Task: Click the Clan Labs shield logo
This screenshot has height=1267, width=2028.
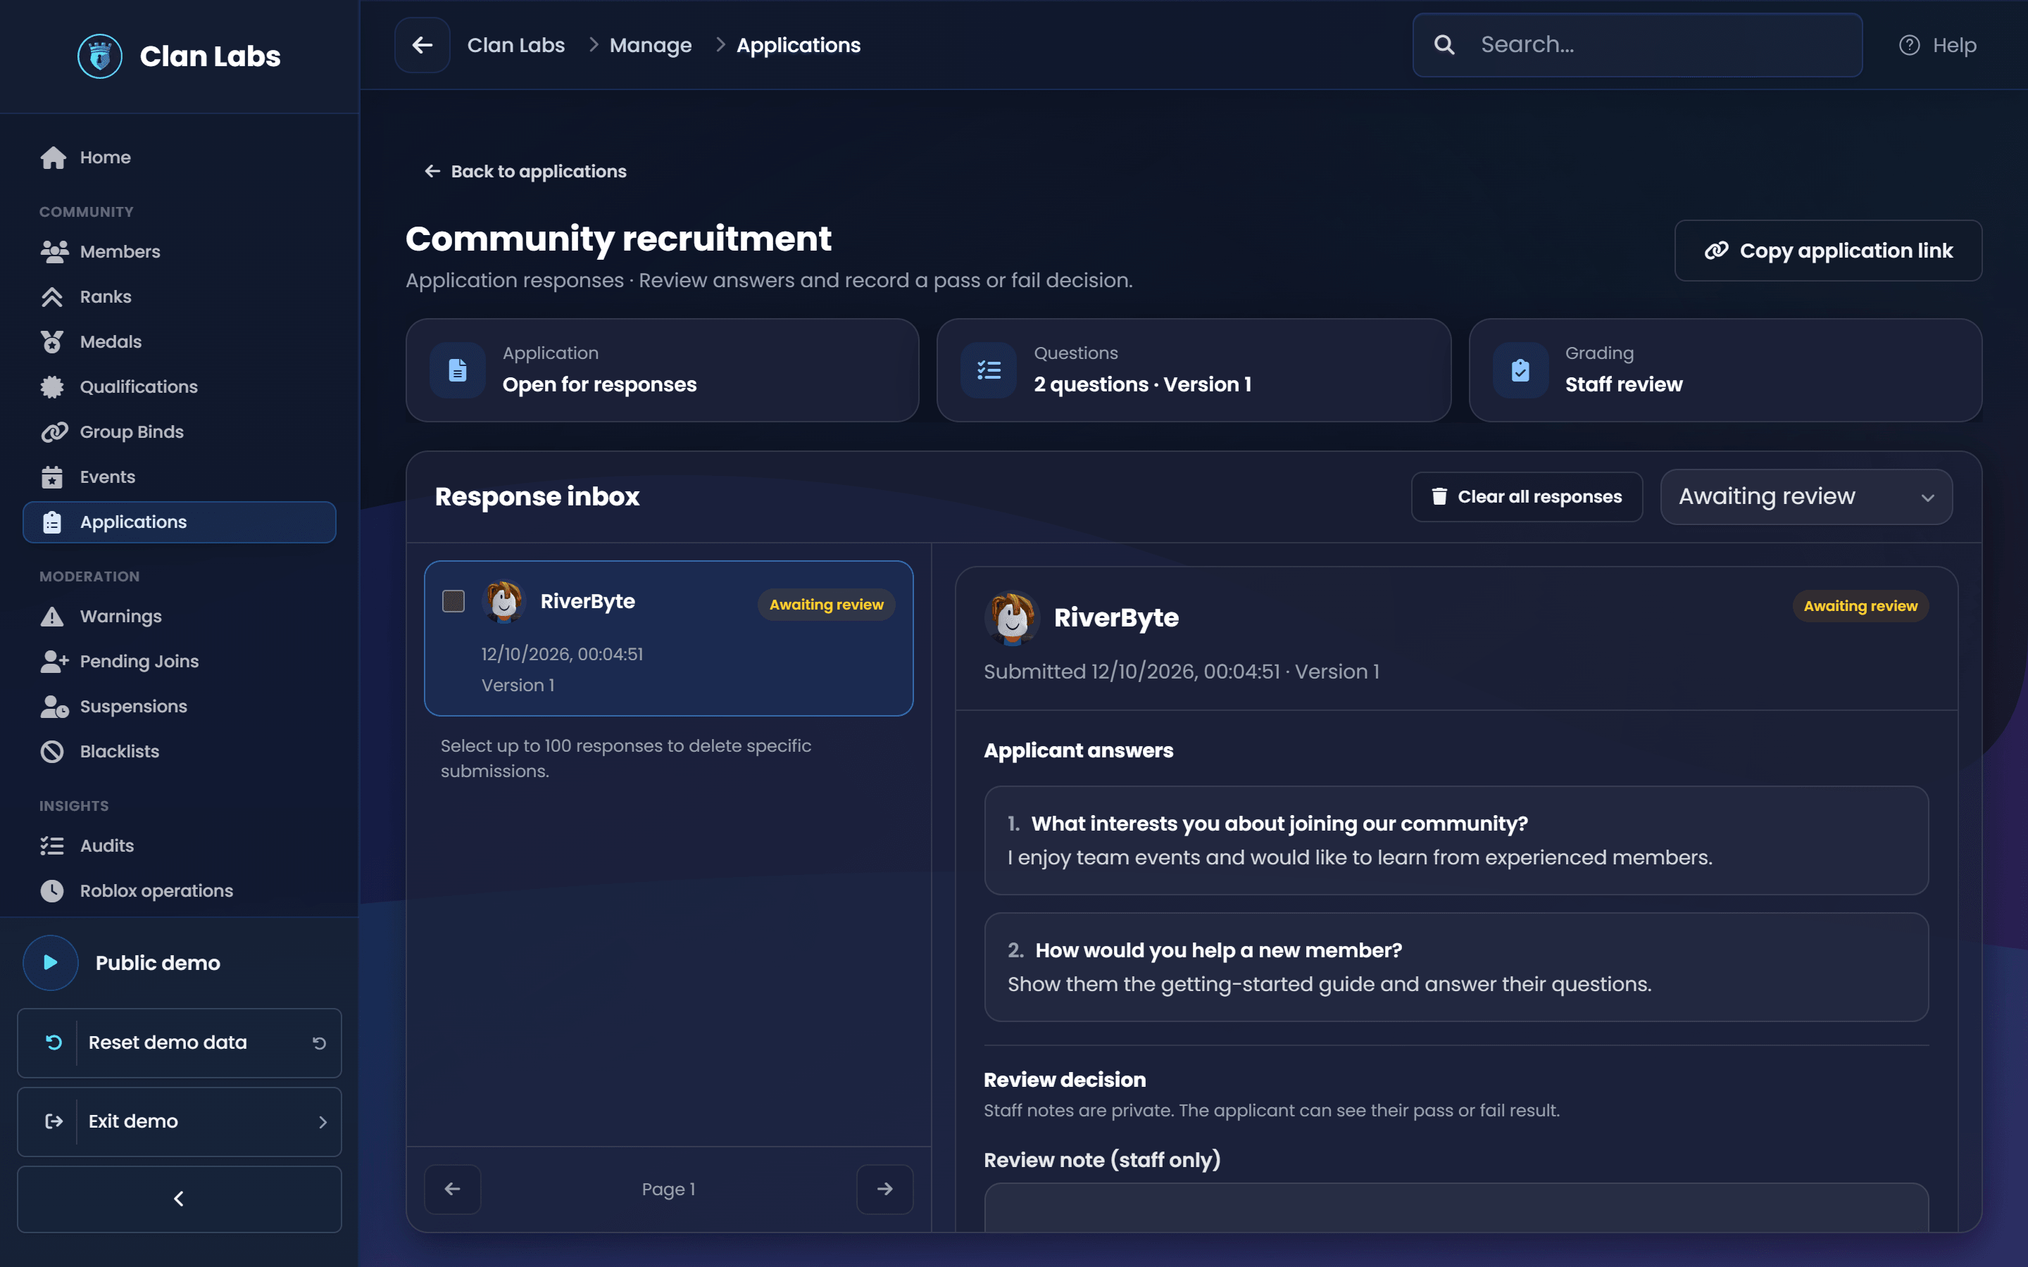Action: tap(100, 56)
